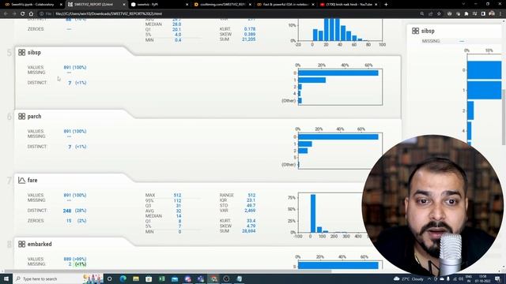This screenshot has height=284, width=506.
Task: Click fare DISTINCT value 248
Action: pos(67,211)
